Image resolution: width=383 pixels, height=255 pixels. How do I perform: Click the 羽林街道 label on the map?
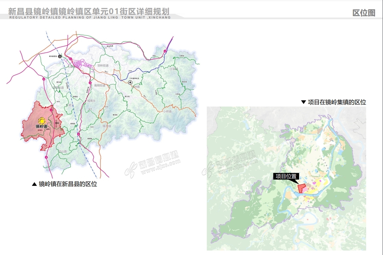coord(103,65)
